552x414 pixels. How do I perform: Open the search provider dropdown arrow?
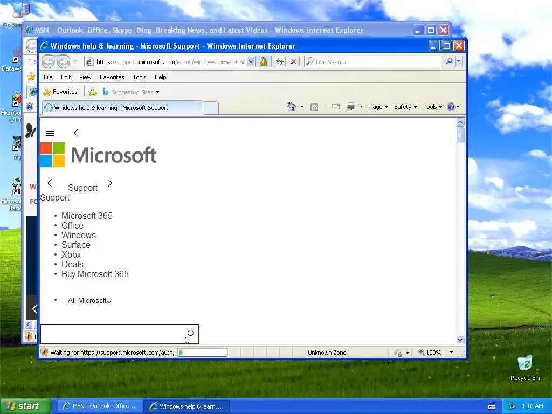coord(458,61)
